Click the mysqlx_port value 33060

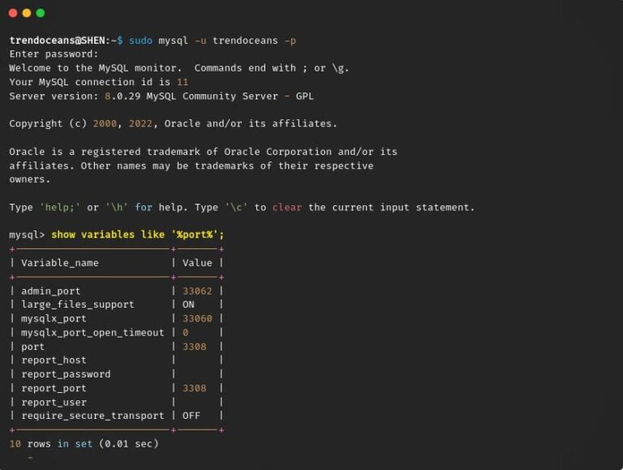197,318
